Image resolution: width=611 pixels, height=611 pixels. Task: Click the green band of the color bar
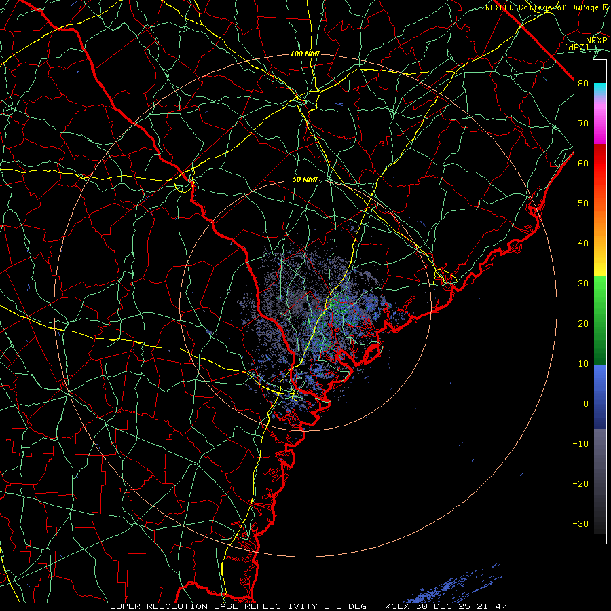coord(599,320)
